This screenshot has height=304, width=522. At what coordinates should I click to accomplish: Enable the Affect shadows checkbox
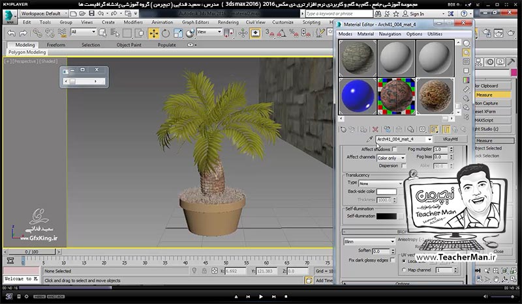pyautogui.click(x=395, y=149)
